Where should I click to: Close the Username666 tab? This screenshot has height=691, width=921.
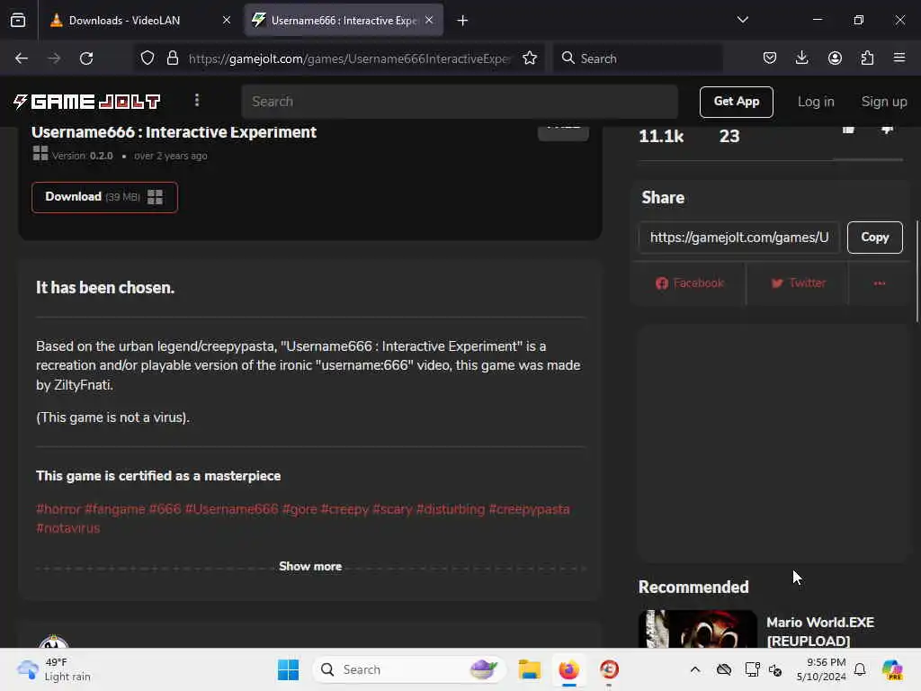coord(429,20)
